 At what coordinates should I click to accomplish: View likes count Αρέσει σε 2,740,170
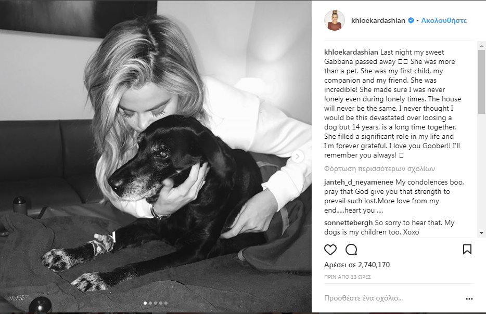pos(357,265)
